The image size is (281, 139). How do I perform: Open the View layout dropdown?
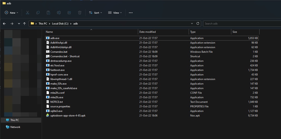(x=115, y=13)
